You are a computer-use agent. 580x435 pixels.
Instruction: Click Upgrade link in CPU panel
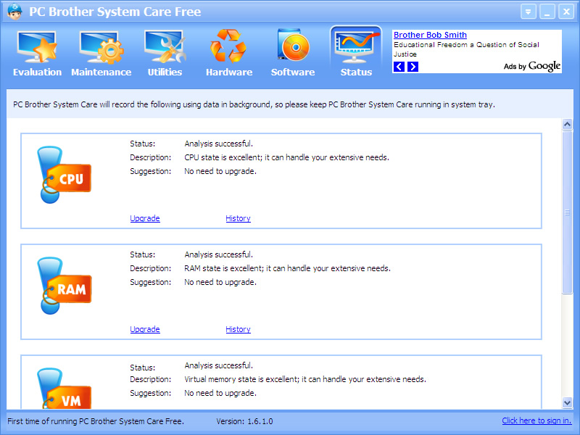click(145, 218)
